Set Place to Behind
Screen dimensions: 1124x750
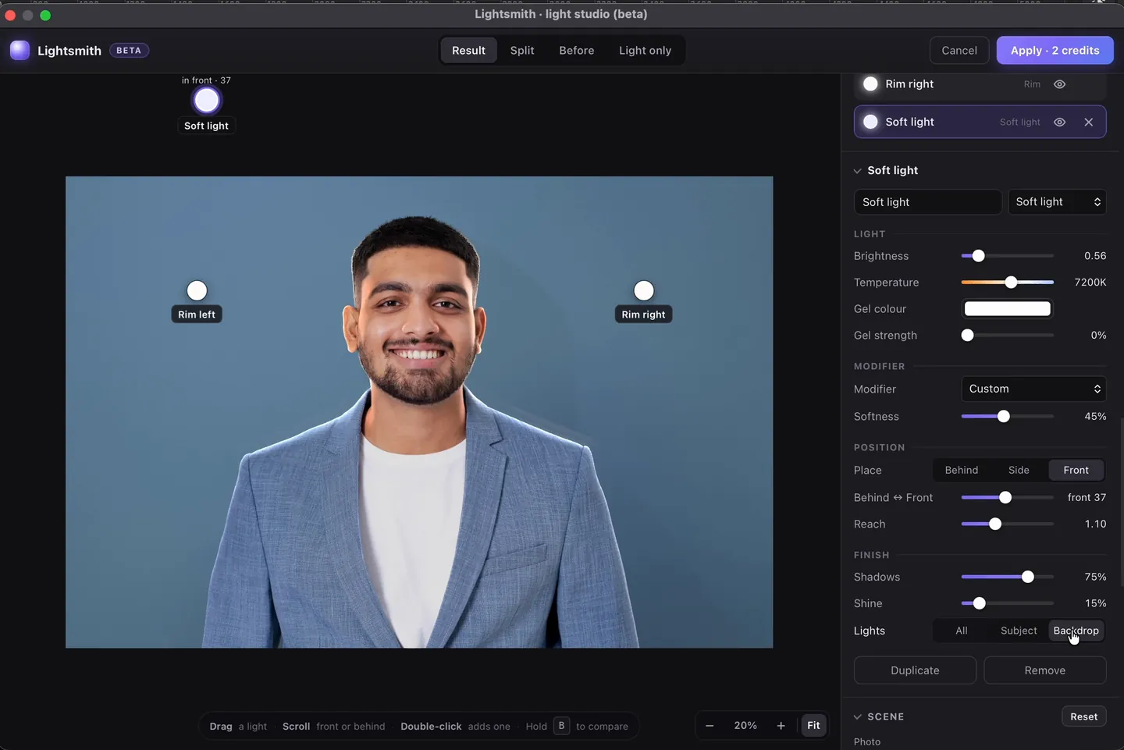pos(962,470)
